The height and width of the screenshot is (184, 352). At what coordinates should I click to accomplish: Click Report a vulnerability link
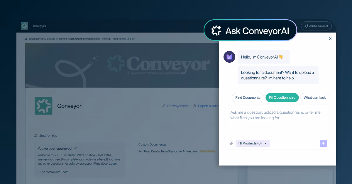[x=205, y=106]
